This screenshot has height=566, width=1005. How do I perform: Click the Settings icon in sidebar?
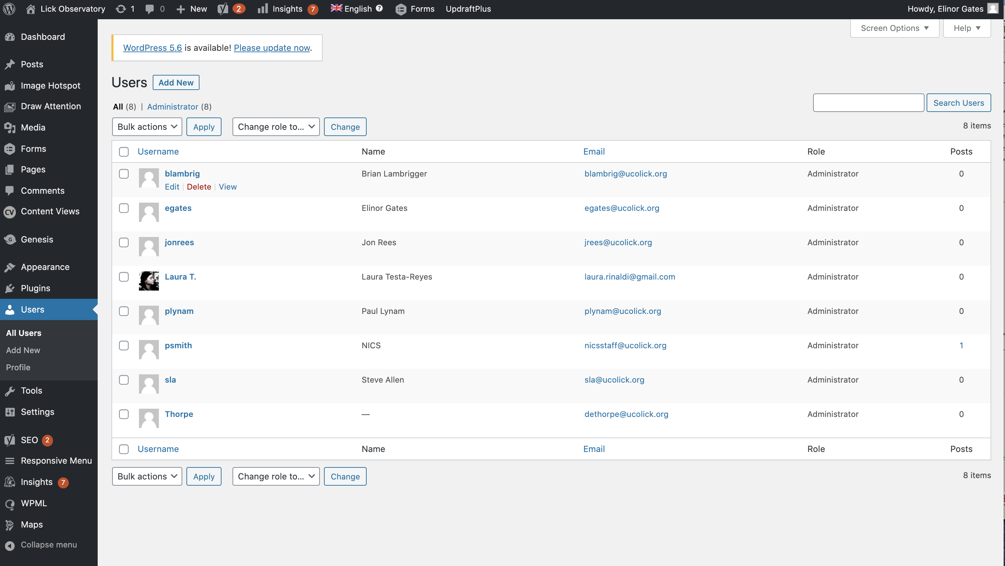10,412
